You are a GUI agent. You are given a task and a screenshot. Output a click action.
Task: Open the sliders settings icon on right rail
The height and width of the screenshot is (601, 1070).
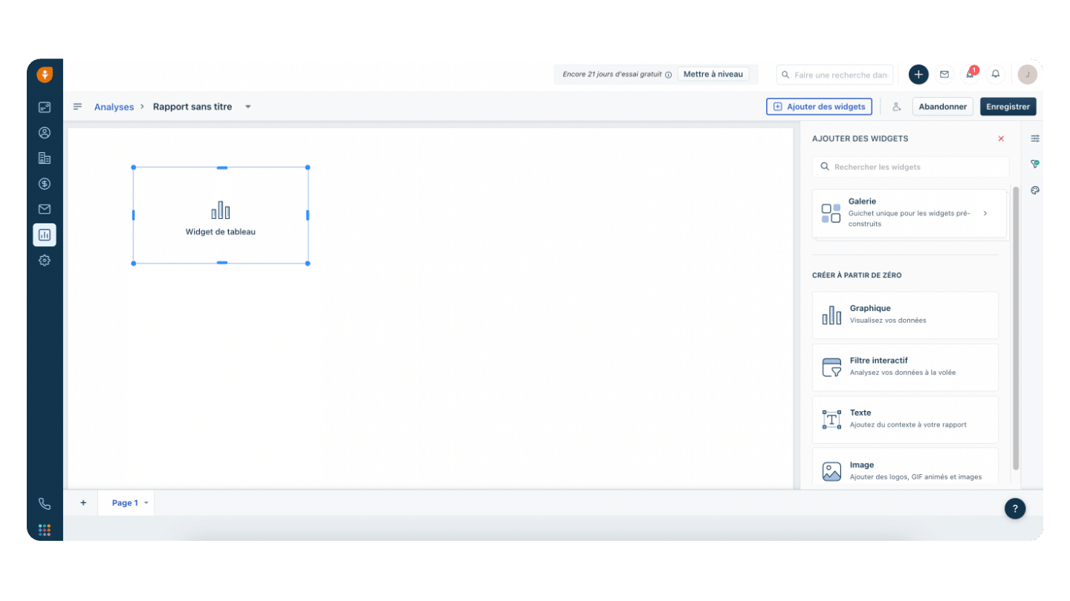[1035, 139]
